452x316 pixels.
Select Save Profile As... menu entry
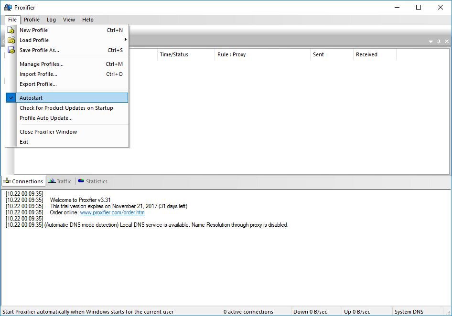[x=67, y=50]
